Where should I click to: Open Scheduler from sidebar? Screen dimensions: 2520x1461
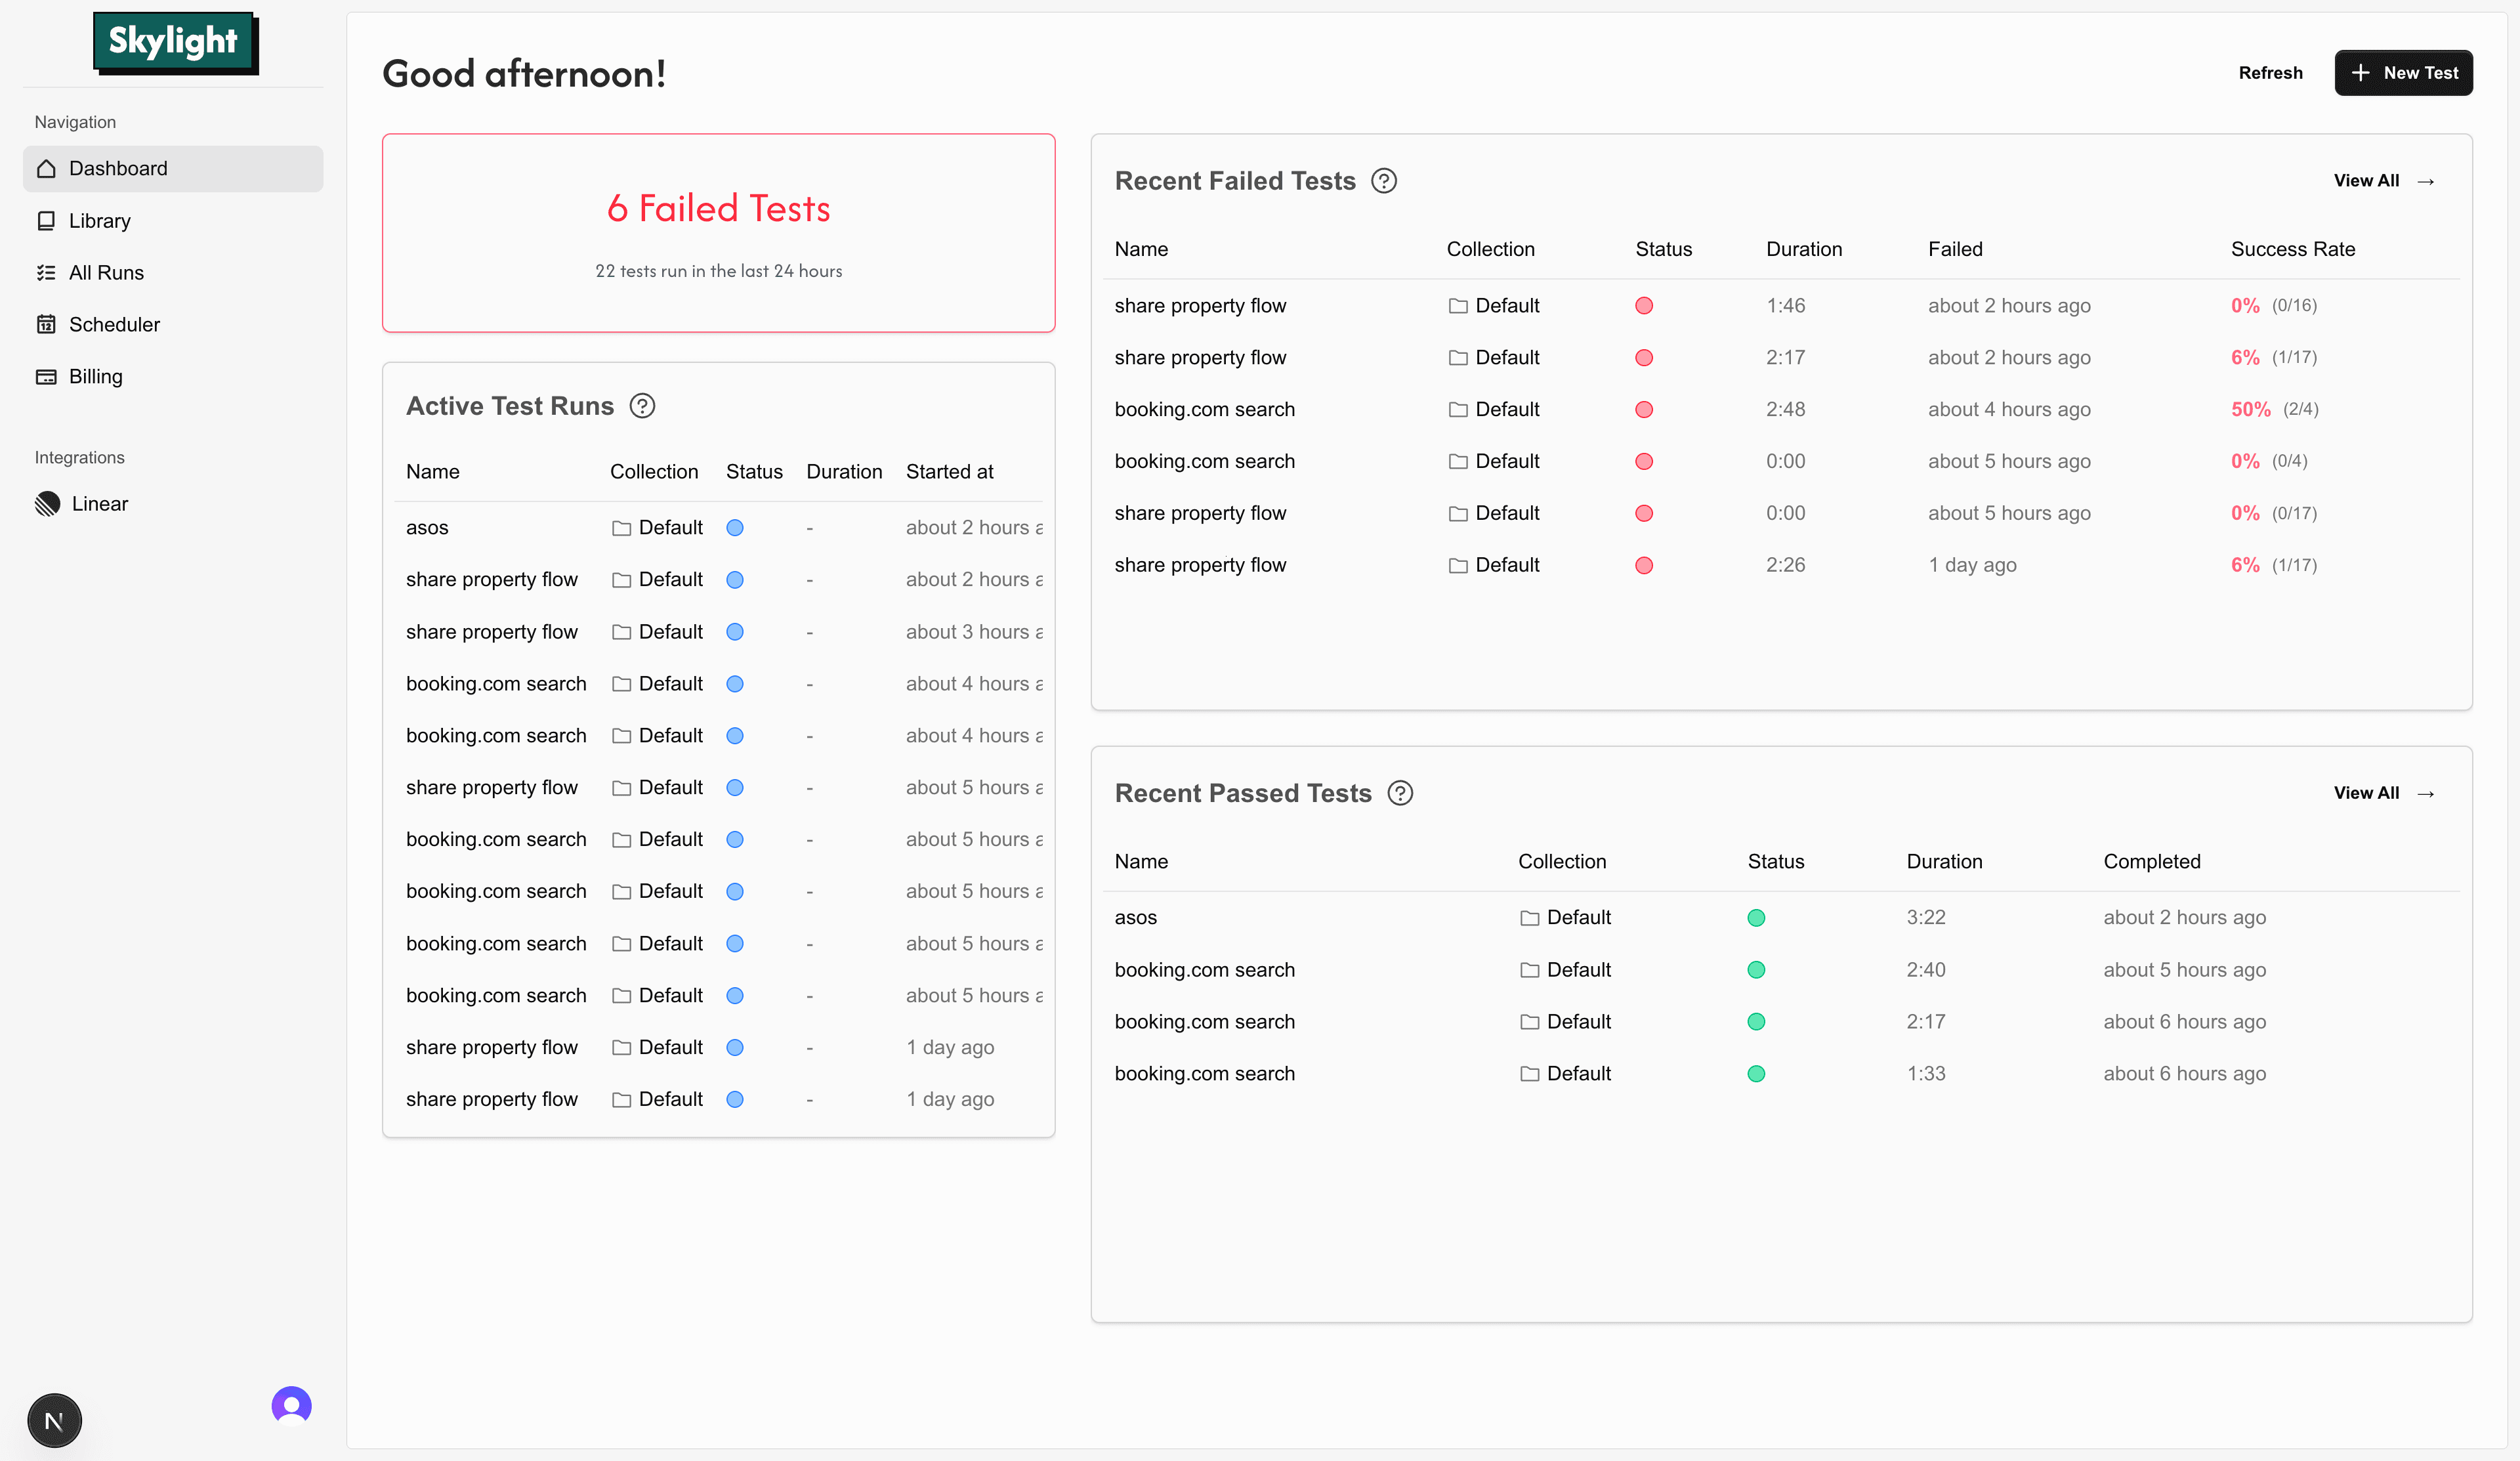click(173, 325)
